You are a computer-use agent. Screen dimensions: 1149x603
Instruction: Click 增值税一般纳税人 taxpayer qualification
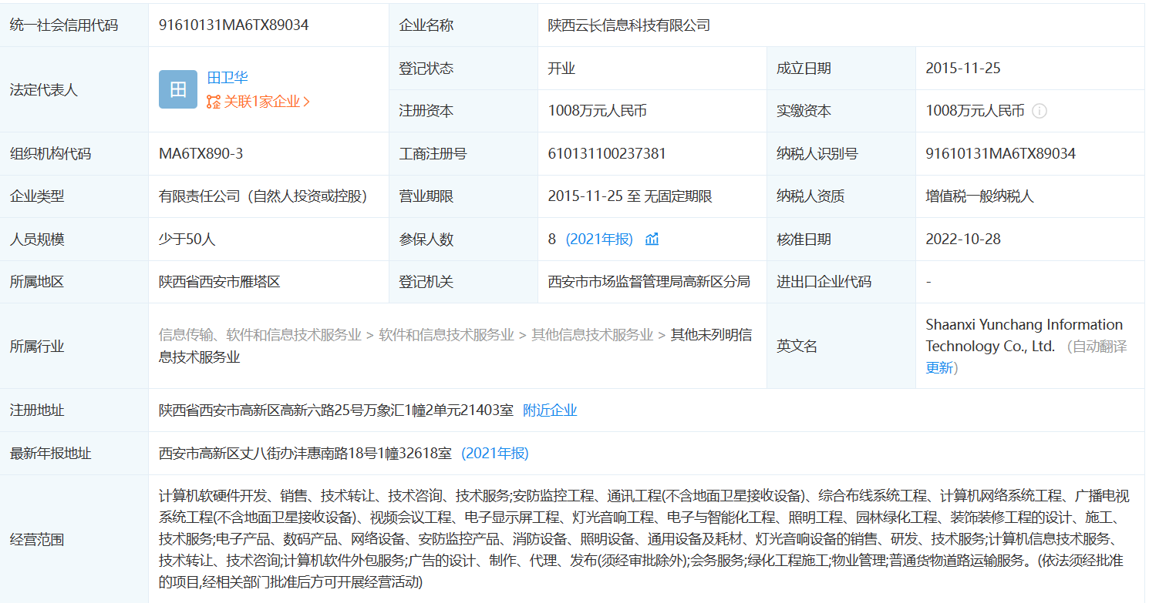pyautogui.click(x=980, y=196)
